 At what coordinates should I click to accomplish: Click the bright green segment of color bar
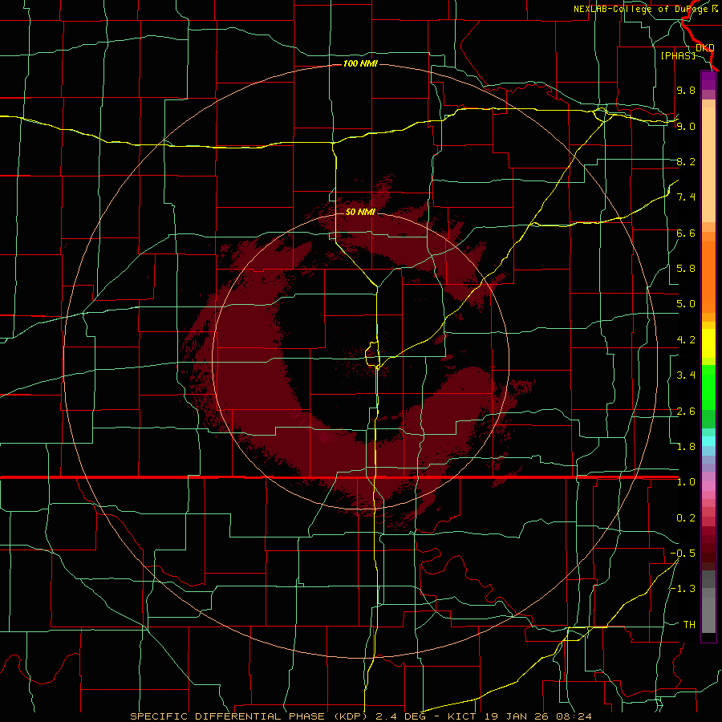click(708, 387)
